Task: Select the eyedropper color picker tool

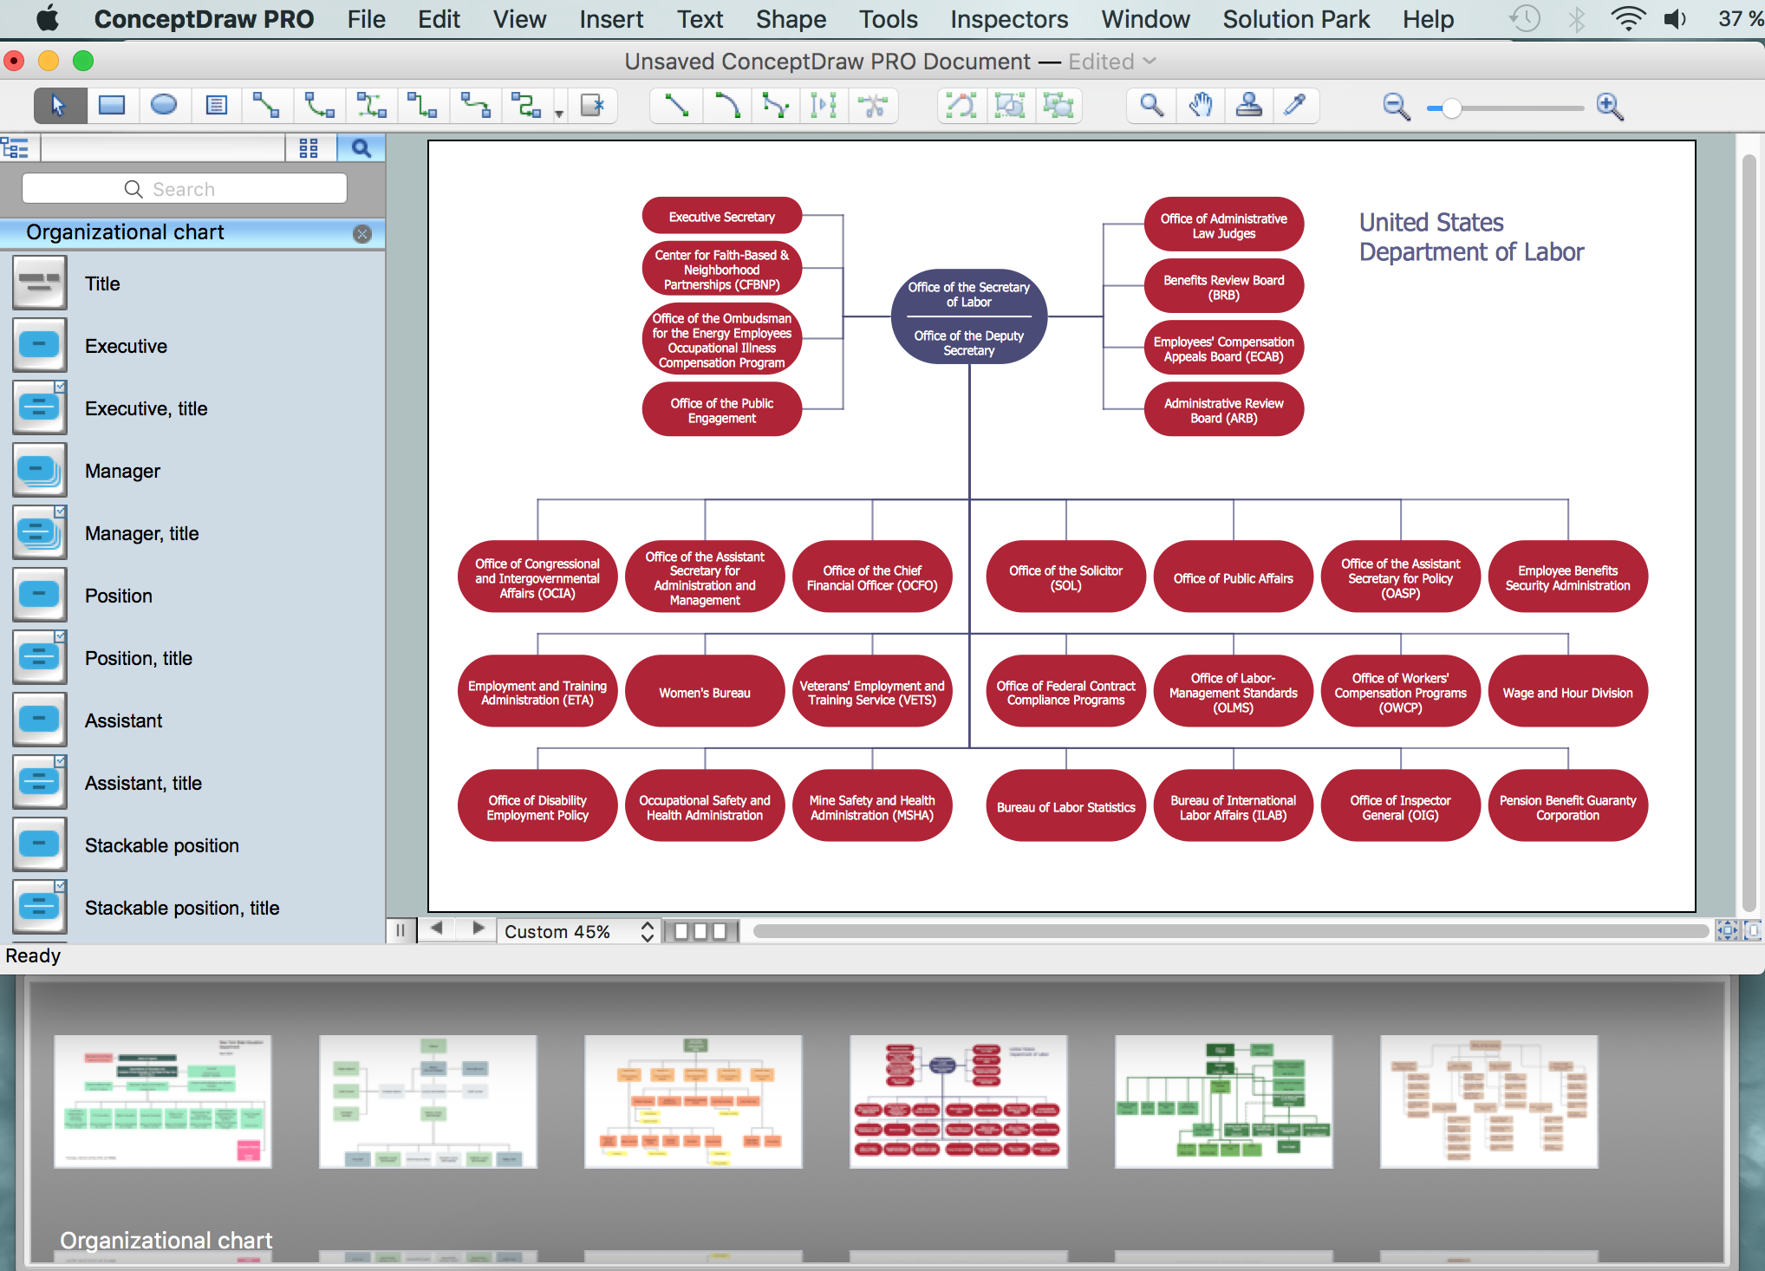Action: tap(1298, 107)
